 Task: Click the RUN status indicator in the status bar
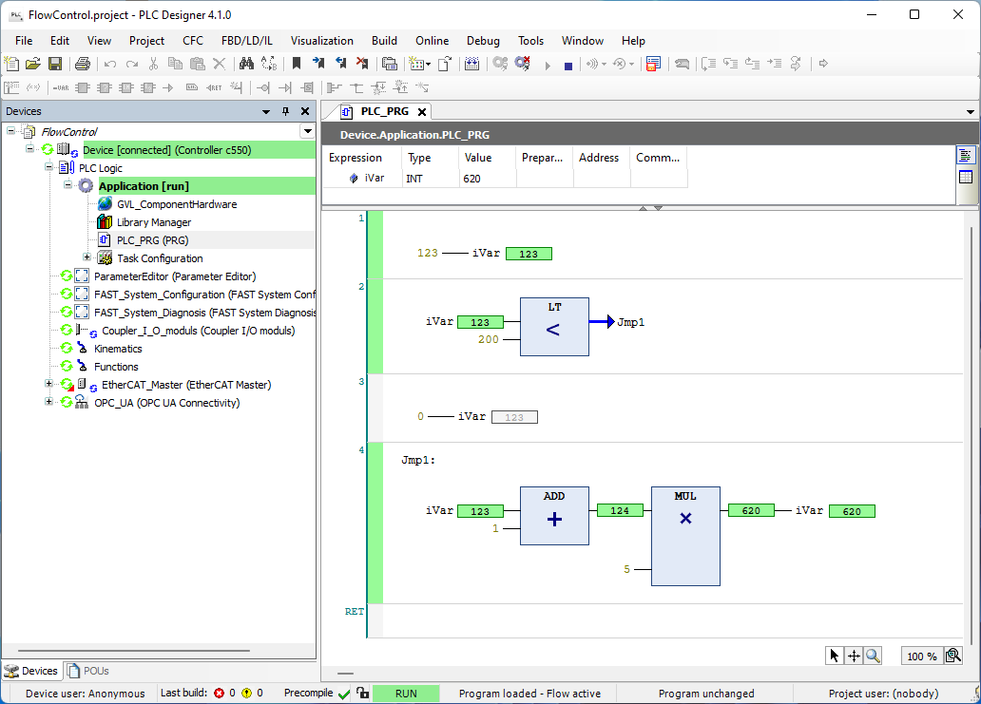pos(406,693)
